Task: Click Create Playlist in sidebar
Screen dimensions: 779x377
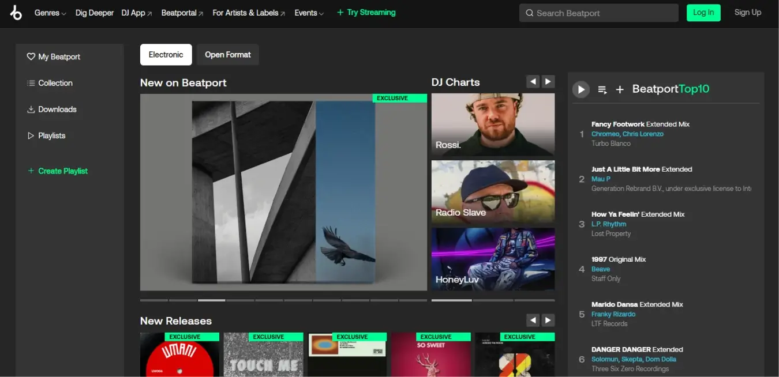Action: click(58, 171)
